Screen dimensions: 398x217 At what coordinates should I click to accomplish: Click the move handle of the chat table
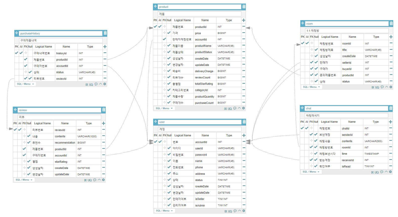tap(302, 108)
